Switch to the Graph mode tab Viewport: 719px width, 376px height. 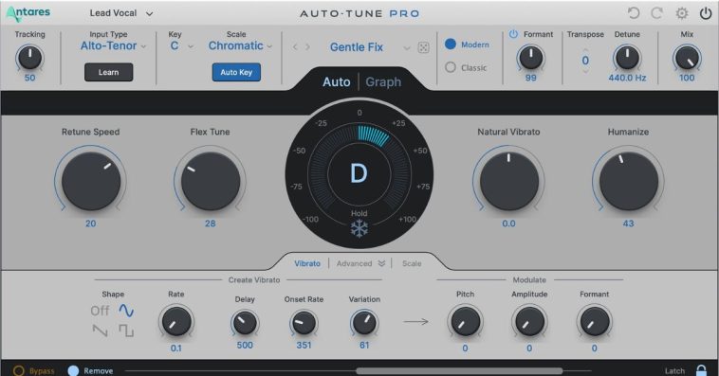383,82
